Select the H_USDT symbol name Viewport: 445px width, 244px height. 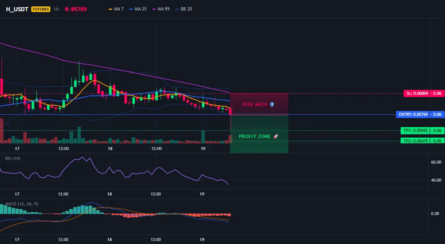coord(17,9)
